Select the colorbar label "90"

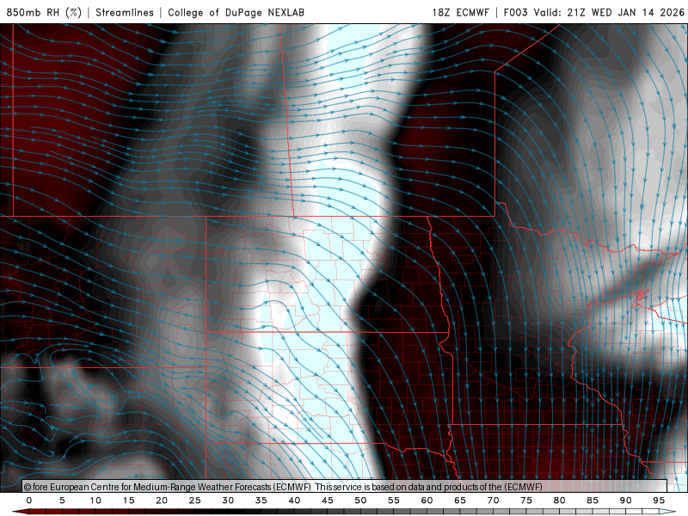(626, 501)
